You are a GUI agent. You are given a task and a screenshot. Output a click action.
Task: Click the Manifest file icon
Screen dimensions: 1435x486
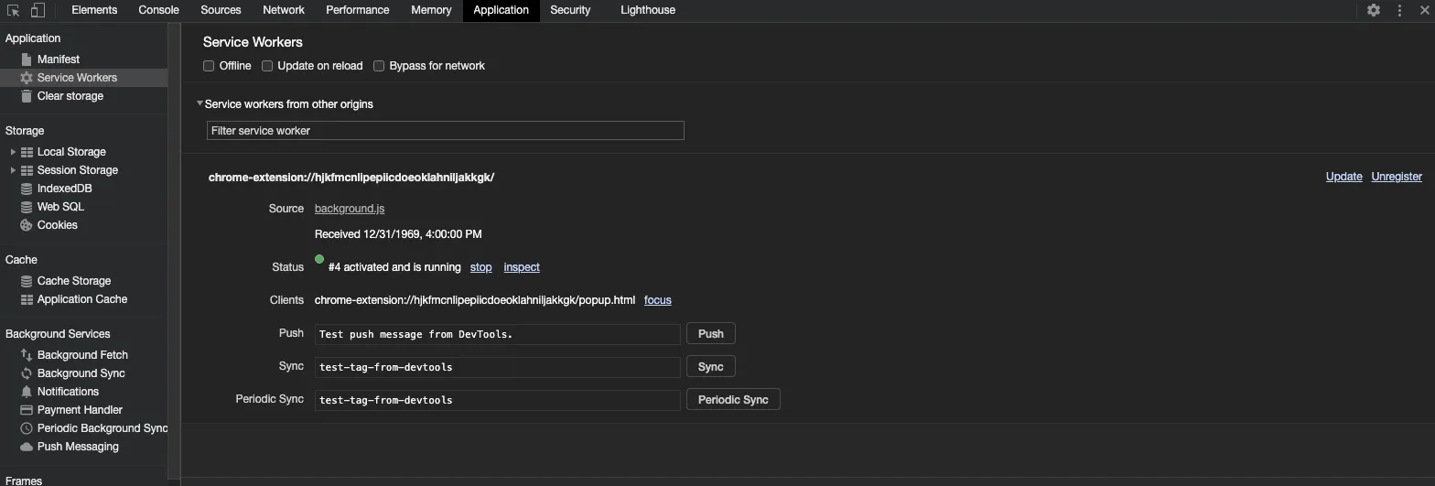pyautogui.click(x=27, y=59)
